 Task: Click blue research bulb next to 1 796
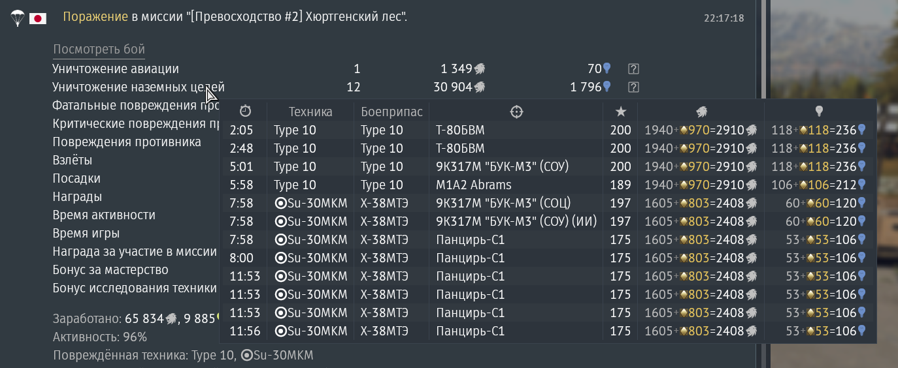[x=607, y=87]
